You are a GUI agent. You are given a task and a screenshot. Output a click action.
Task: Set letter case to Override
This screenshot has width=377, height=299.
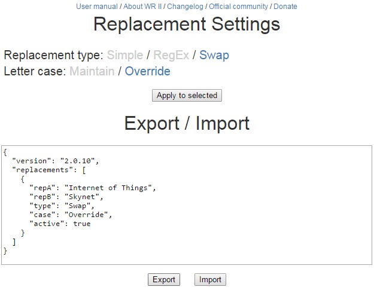click(x=147, y=72)
